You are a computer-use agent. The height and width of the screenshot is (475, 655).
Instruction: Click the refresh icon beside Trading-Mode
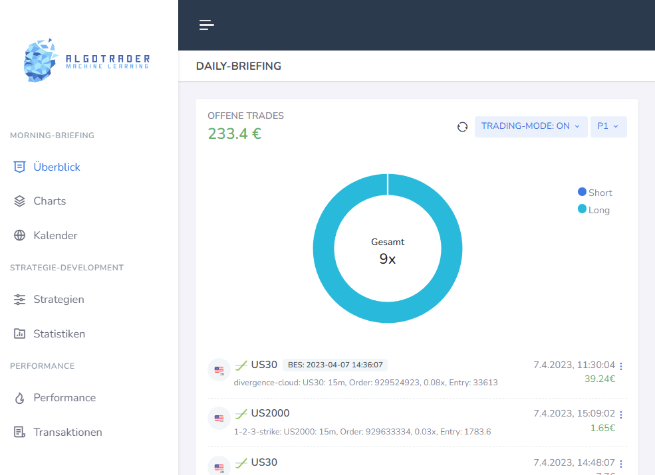tap(462, 127)
